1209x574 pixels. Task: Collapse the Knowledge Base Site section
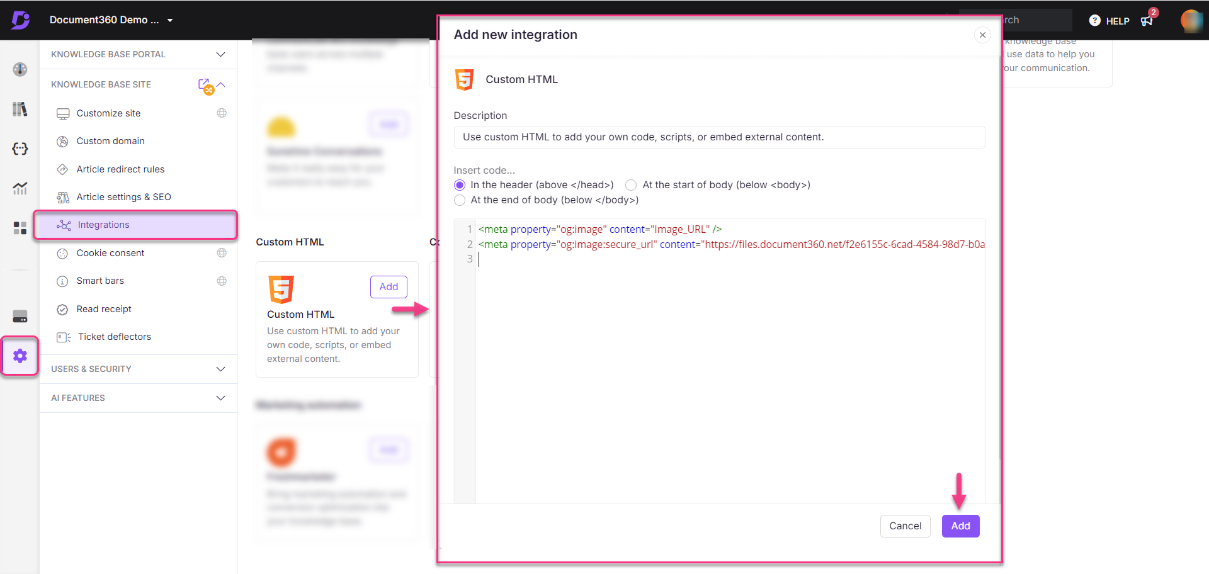(x=221, y=84)
